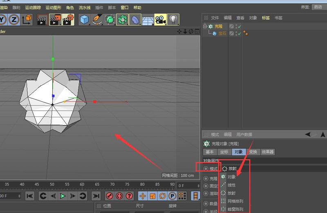Image resolution: width=327 pixels, height=213 pixels.
Task: Select the spline pen tool icon
Action: [97, 19]
